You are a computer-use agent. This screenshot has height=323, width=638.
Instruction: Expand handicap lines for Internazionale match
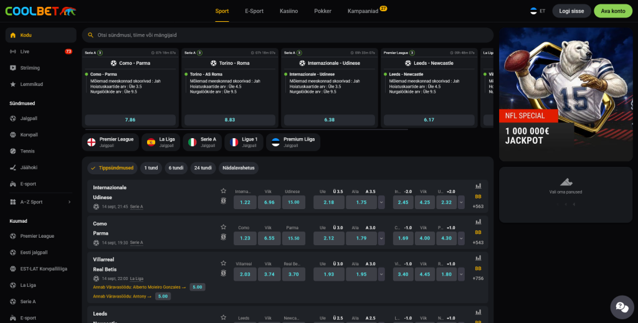(461, 202)
